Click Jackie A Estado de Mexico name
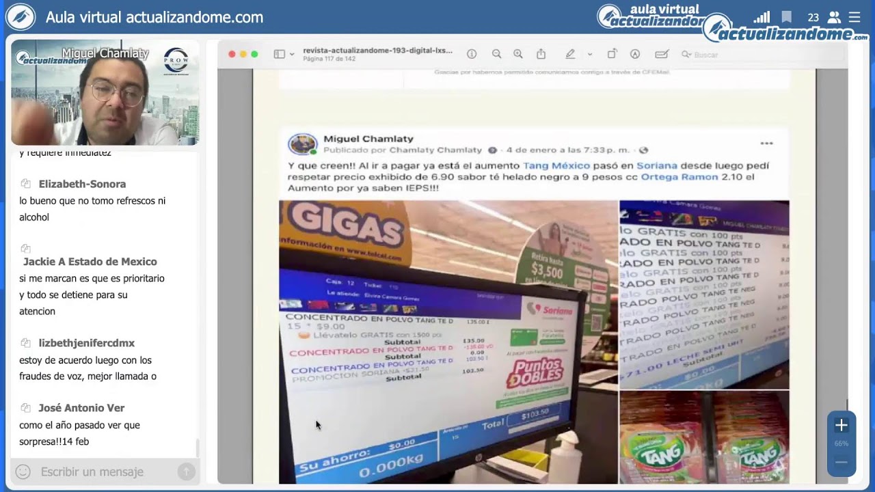The width and height of the screenshot is (875, 492). click(90, 262)
